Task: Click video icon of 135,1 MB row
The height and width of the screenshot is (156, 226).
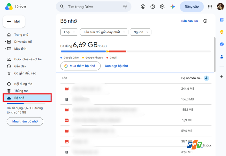Action: coord(67,110)
